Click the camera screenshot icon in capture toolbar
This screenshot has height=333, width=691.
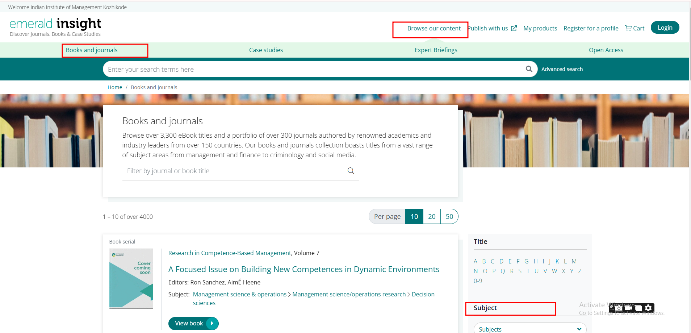coord(619,308)
